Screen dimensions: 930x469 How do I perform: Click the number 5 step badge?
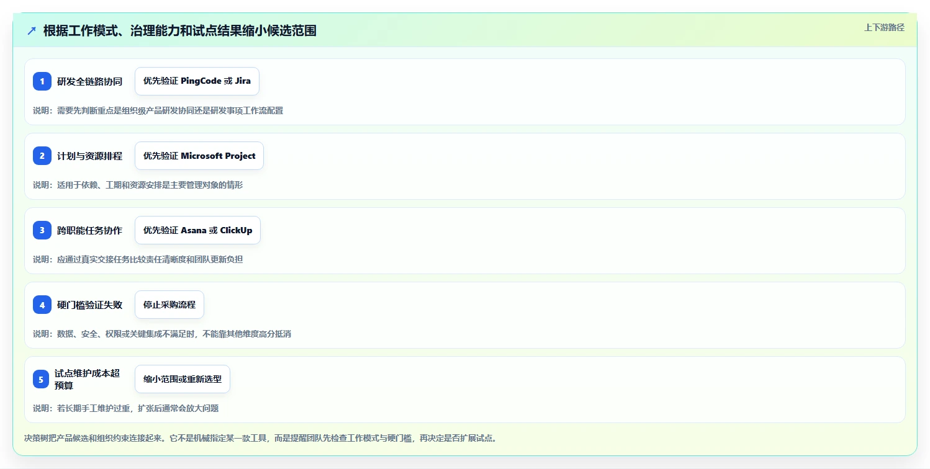pos(41,379)
